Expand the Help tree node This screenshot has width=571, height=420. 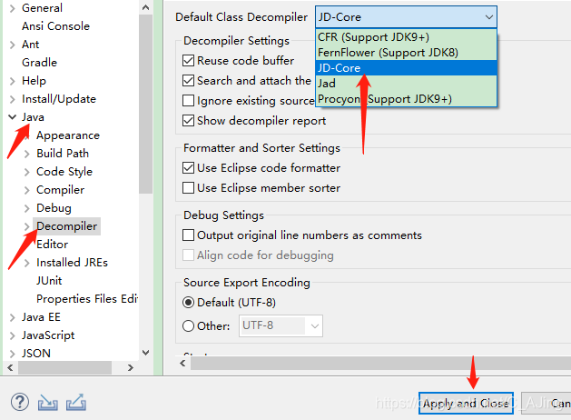(13, 81)
